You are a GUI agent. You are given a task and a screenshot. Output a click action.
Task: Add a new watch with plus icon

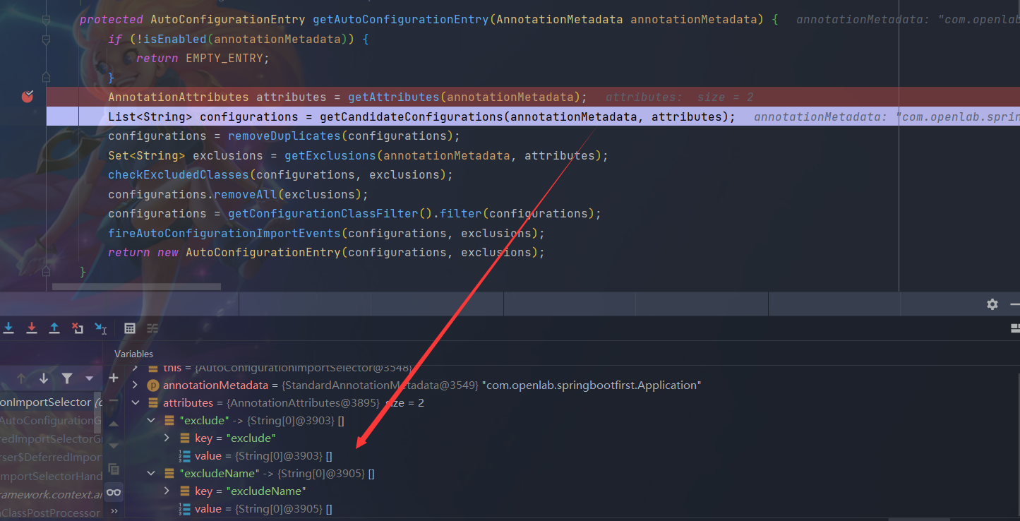coord(114,378)
